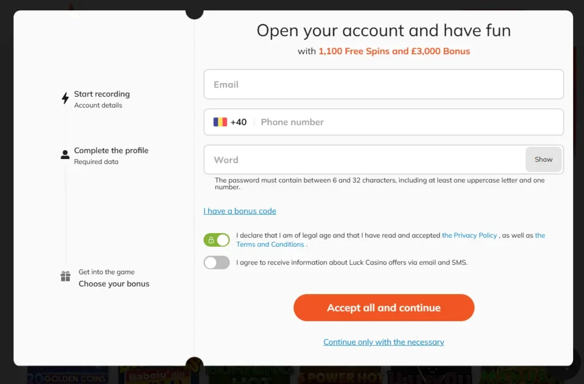
Task: Enable the email and SMS offers toggle
Action: 217,262
